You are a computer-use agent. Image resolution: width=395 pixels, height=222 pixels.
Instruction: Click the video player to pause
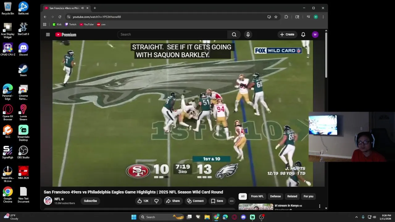[x=182, y=113]
